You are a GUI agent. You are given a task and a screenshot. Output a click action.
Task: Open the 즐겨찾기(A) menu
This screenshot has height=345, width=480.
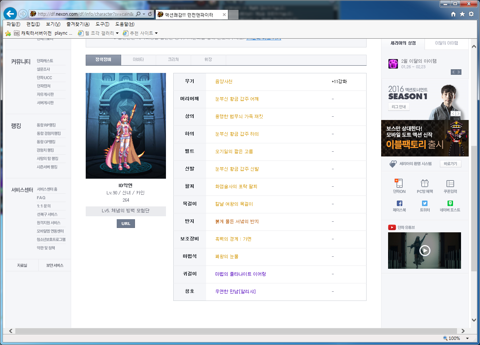(x=78, y=24)
